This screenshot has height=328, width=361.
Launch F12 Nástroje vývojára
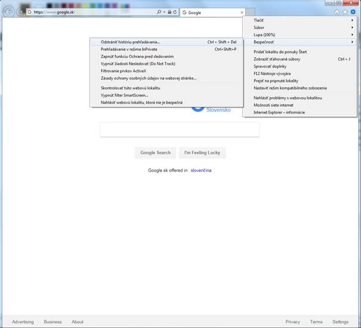click(x=300, y=74)
